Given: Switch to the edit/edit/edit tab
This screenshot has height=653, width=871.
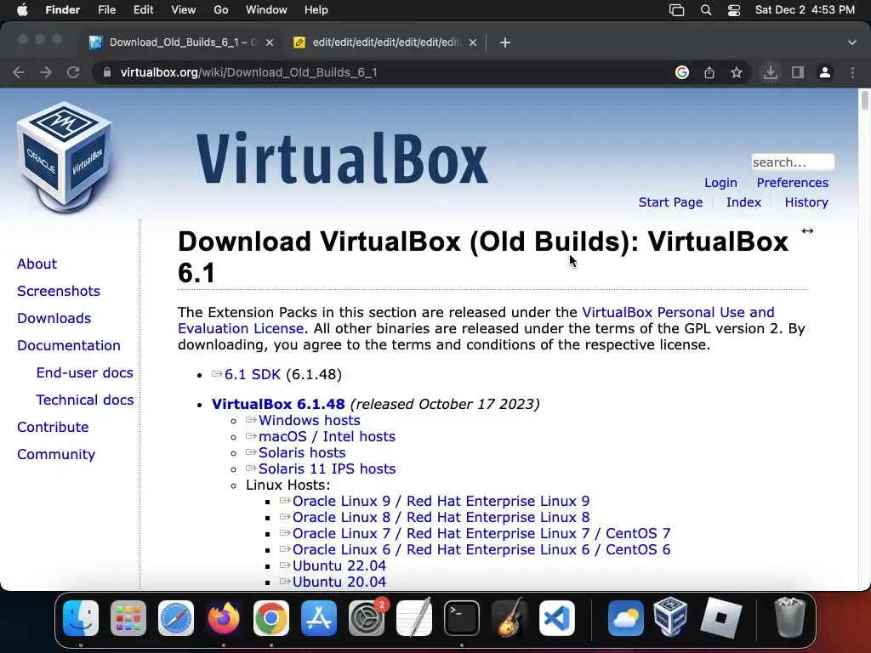Looking at the screenshot, I should click(x=386, y=43).
